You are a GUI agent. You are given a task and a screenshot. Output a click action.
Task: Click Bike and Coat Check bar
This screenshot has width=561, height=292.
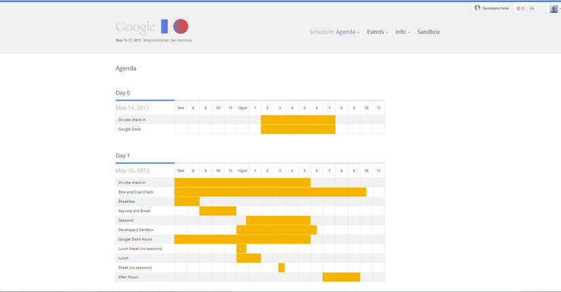[270, 191]
